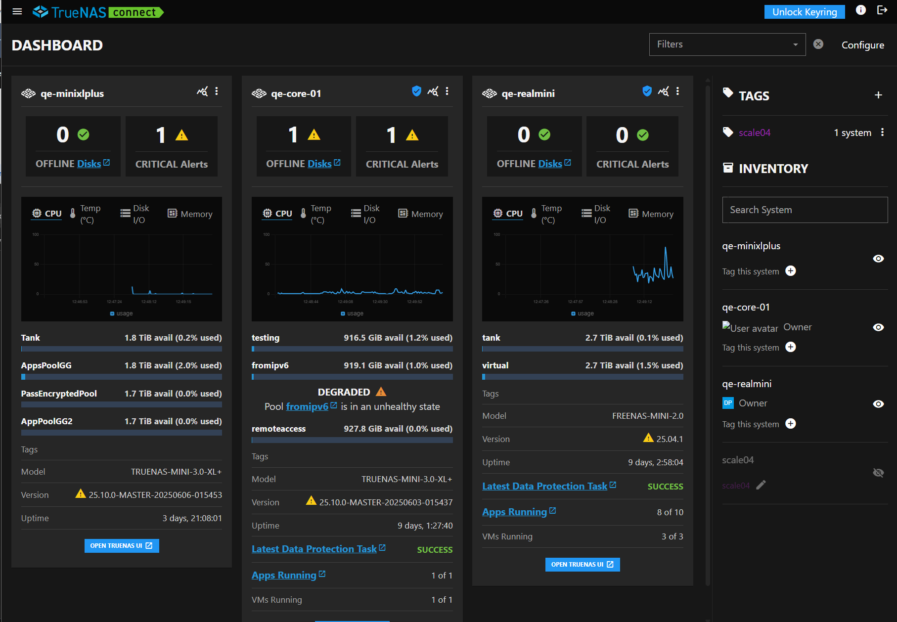Clear filters with the X icon
The height and width of the screenshot is (622, 897).
pyautogui.click(x=818, y=44)
